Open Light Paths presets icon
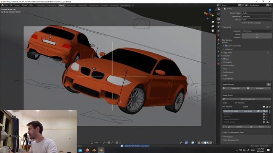The image size is (273, 153). 268,52
